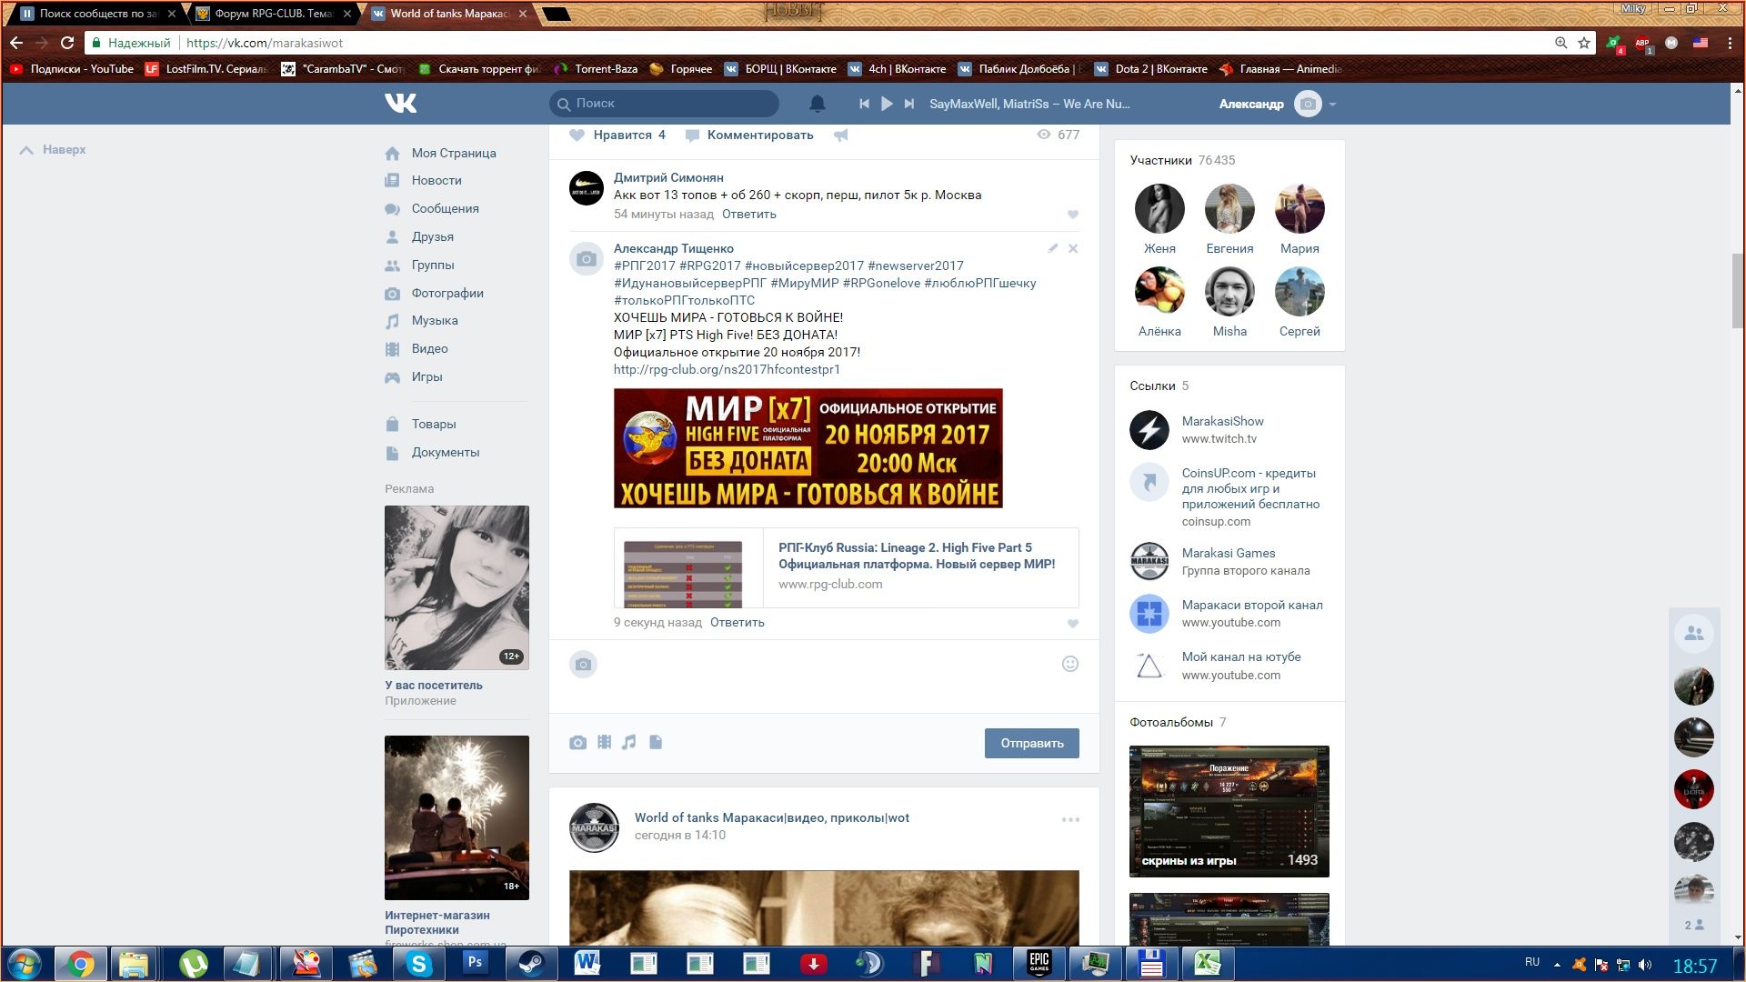Play the music track in header
This screenshot has width=1746, height=982.
887,104
